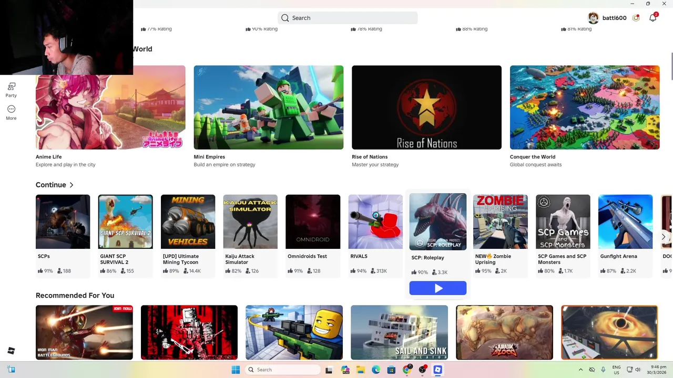Click the battl600 avatar picture
673x378 pixels.
pos(593,18)
